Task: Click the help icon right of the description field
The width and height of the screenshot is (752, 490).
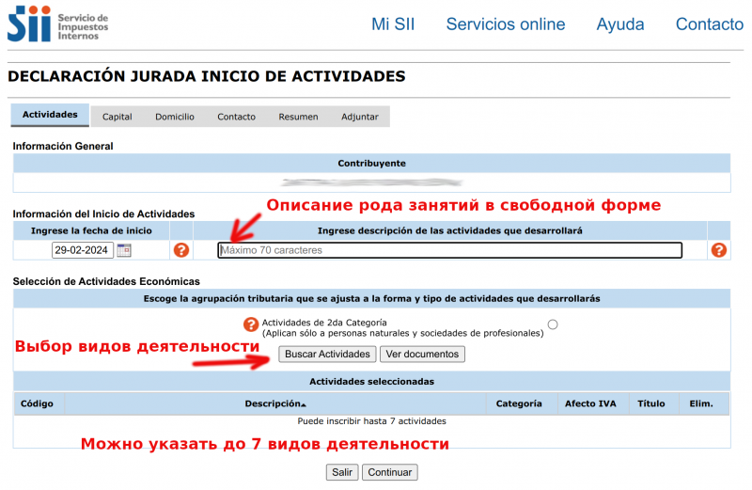Action: click(x=719, y=250)
